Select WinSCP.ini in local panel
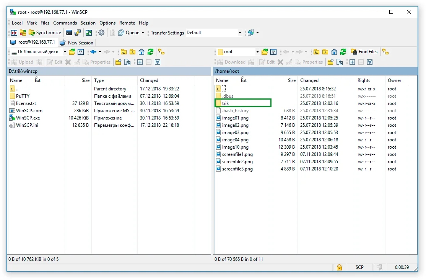 pos(27,125)
